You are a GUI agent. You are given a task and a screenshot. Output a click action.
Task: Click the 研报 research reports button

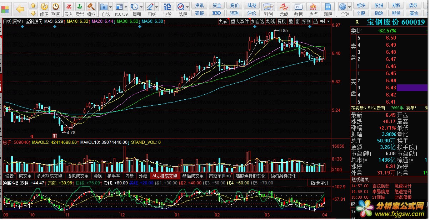click(x=200, y=13)
